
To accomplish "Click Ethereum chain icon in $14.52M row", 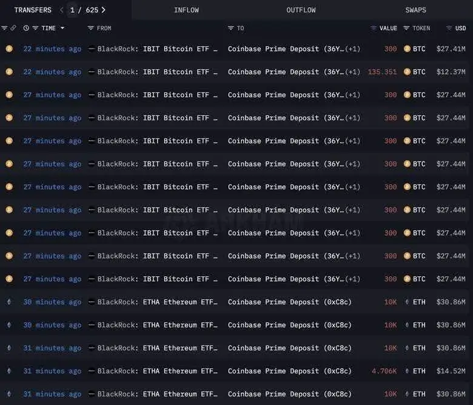I will pyautogui.click(x=9, y=371).
